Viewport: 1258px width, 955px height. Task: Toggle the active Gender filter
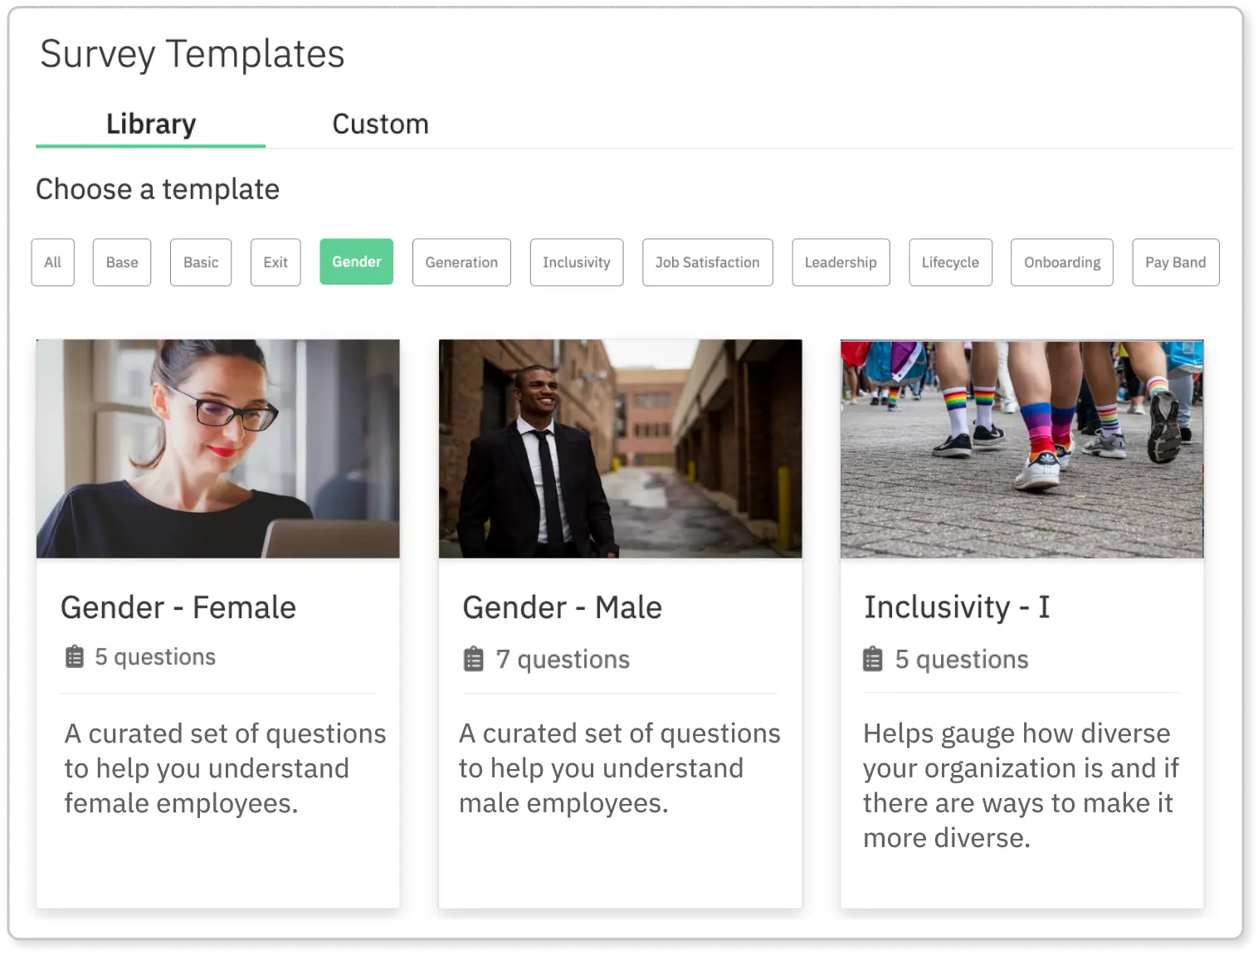click(357, 261)
